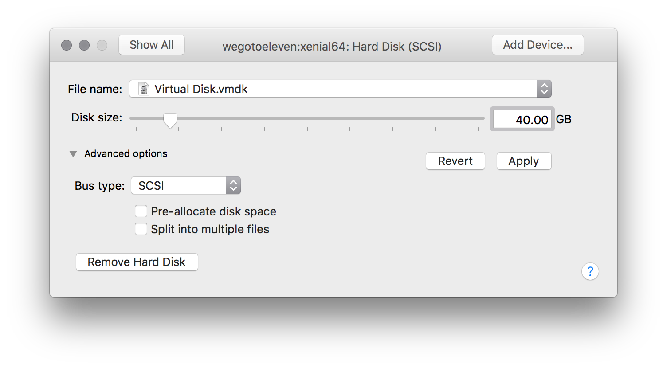Click the Disk size slider track's right end
The image size is (667, 368).
click(482, 118)
